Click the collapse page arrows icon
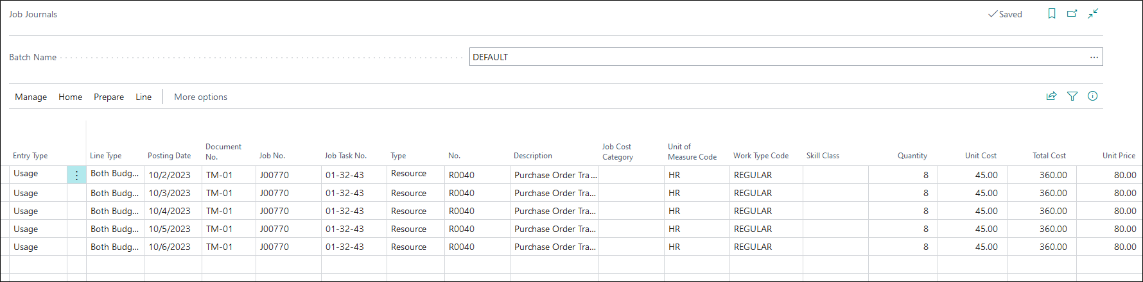Screen dimensions: 1143x282 (1093, 13)
